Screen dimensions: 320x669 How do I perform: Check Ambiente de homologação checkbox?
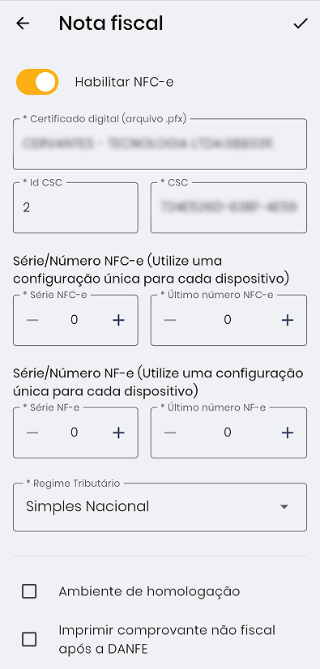click(x=29, y=591)
